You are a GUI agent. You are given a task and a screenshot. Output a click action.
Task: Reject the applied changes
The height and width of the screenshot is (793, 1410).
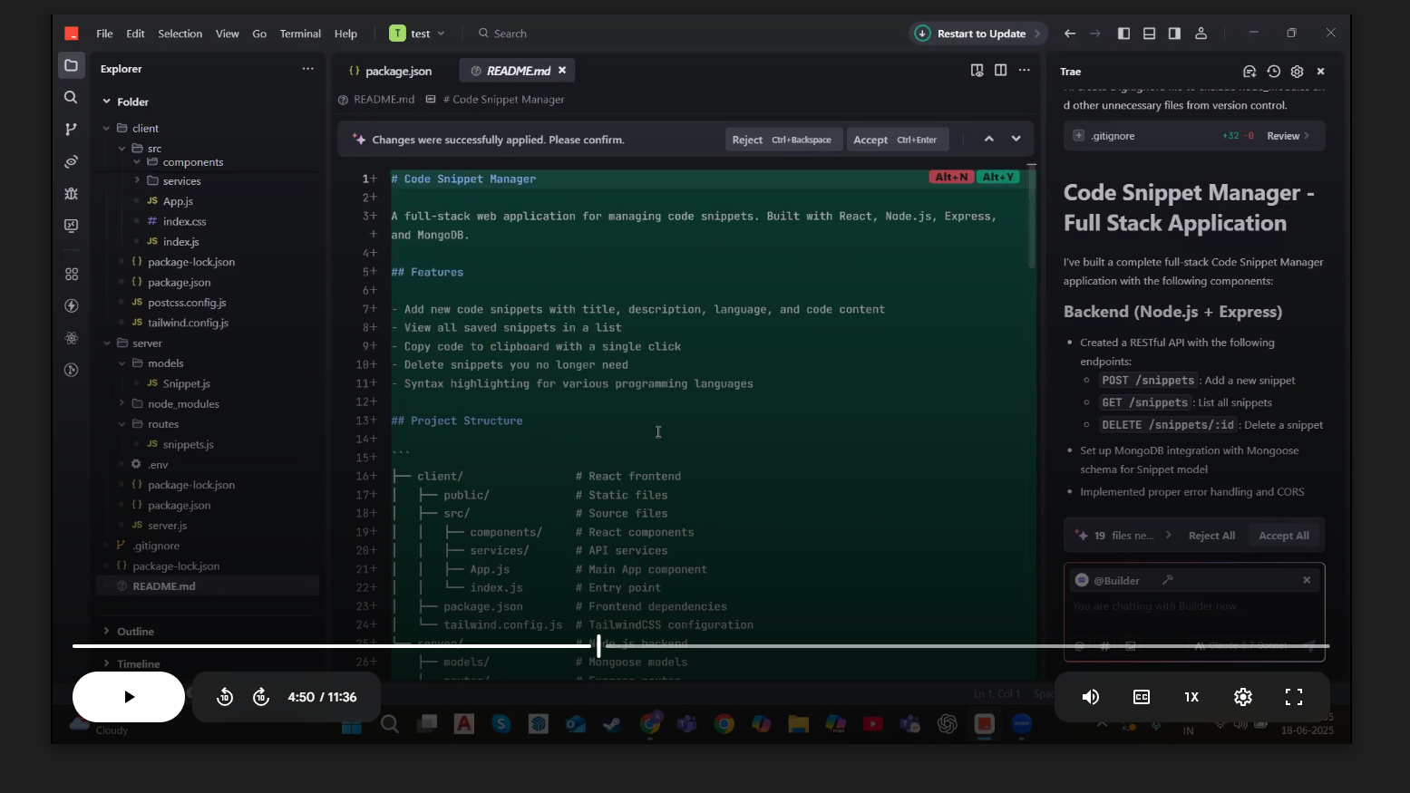click(783, 140)
